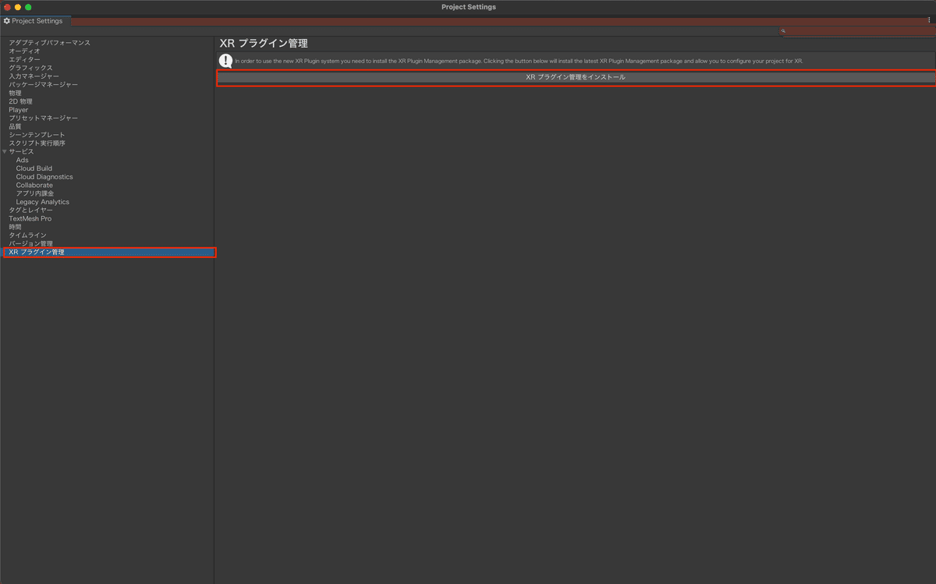936x584 pixels.
Task: Open アプリ内課金 service settings
Action: pos(35,193)
